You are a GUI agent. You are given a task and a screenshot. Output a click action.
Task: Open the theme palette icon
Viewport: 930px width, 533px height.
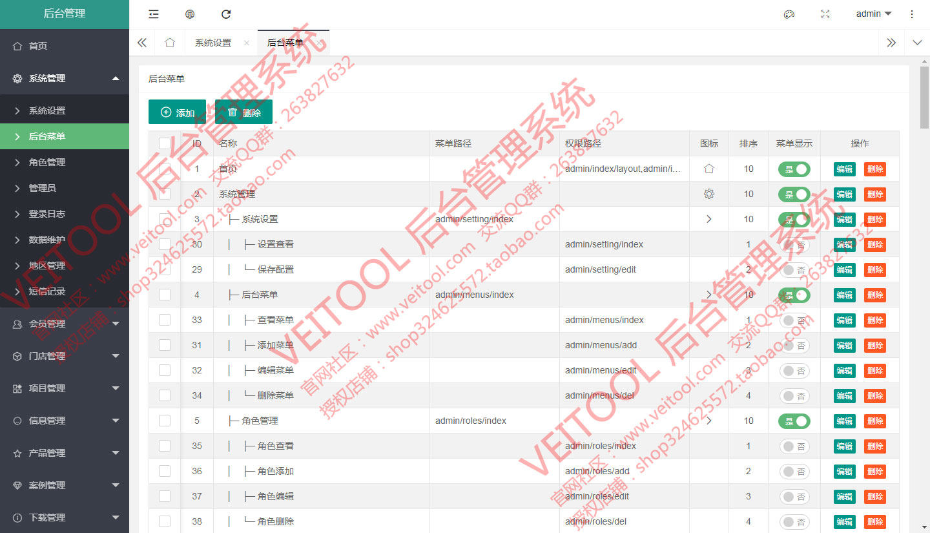pos(789,14)
